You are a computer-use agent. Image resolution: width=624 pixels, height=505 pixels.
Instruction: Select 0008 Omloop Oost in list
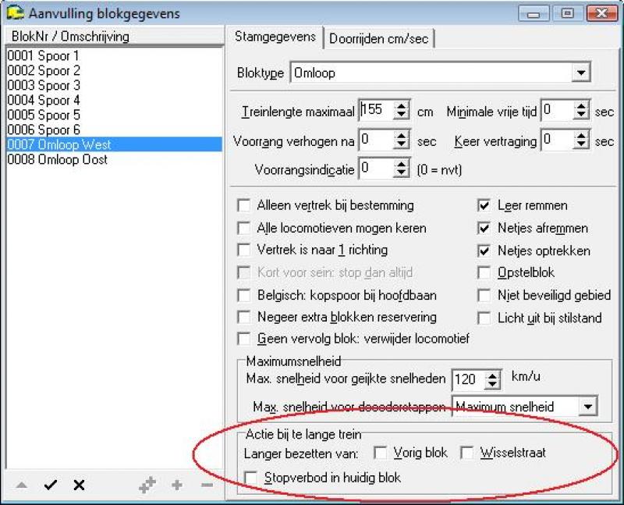pyautogui.click(x=58, y=159)
